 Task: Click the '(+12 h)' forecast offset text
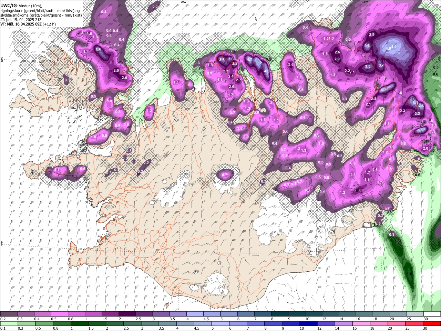pos(49,24)
